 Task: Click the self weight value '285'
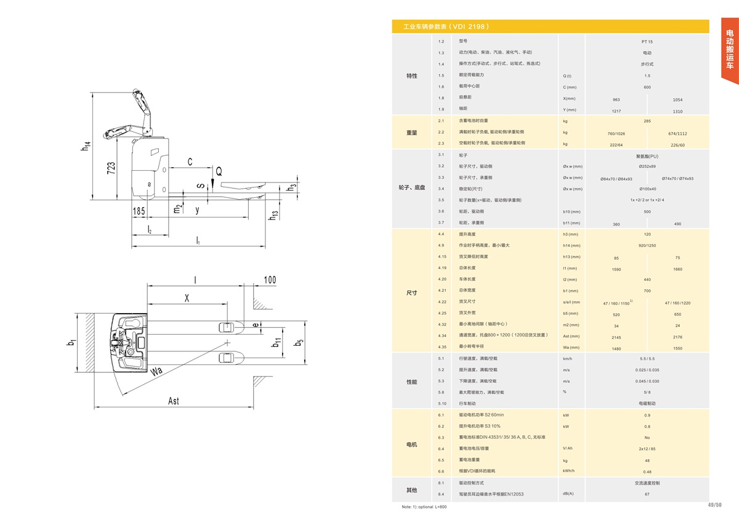coord(647,121)
